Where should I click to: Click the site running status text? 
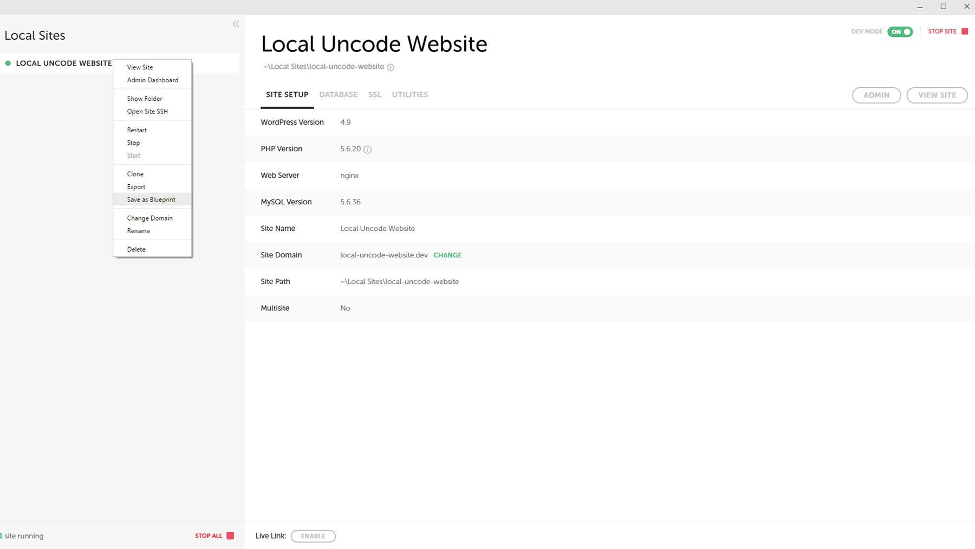click(22, 536)
